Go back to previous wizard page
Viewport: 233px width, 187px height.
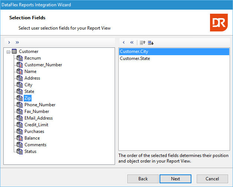coord(143,179)
